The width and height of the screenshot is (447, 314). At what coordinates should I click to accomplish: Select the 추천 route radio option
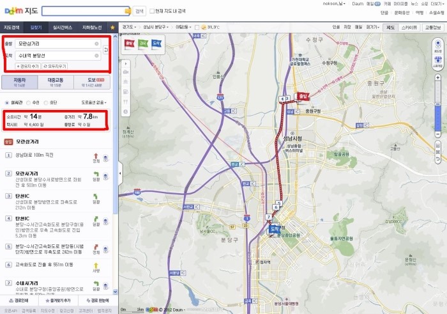pyautogui.click(x=28, y=102)
